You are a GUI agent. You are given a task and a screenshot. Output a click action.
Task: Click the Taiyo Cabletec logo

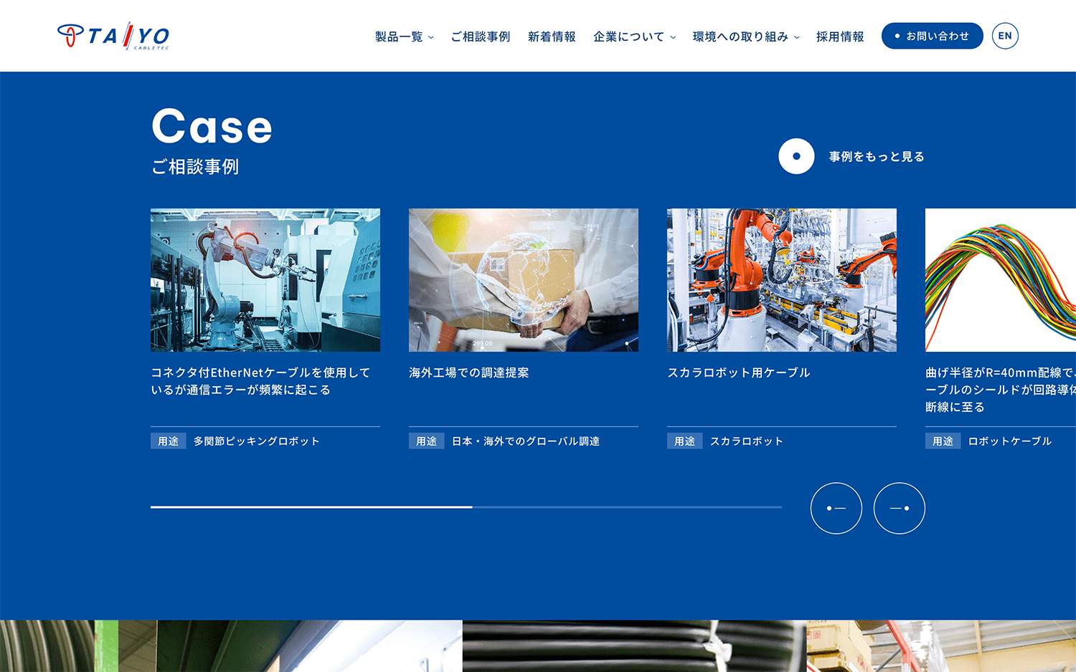113,36
